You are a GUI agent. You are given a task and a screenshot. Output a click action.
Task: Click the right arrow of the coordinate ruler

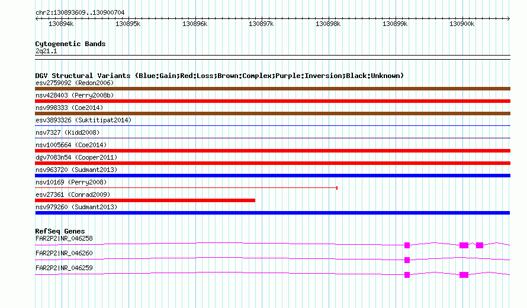tap(509, 19)
